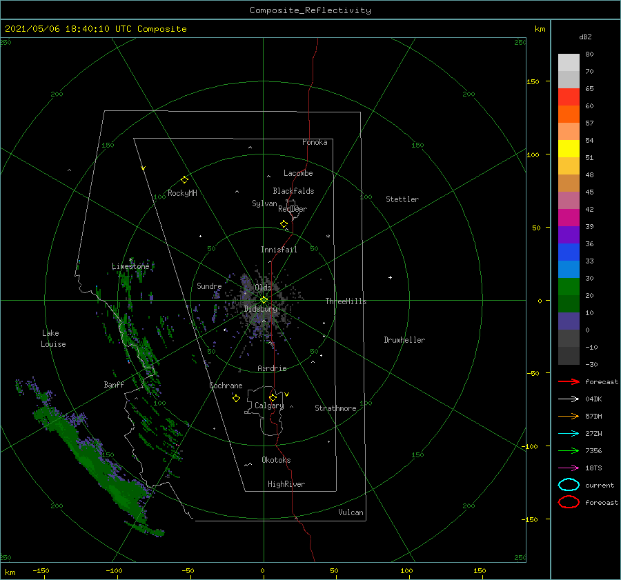Click the asterisk marker above Limestone label
621x580 pixels.
(x=130, y=260)
